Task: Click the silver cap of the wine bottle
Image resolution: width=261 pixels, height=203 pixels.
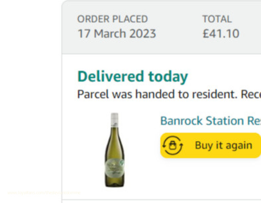Action: click(x=114, y=119)
